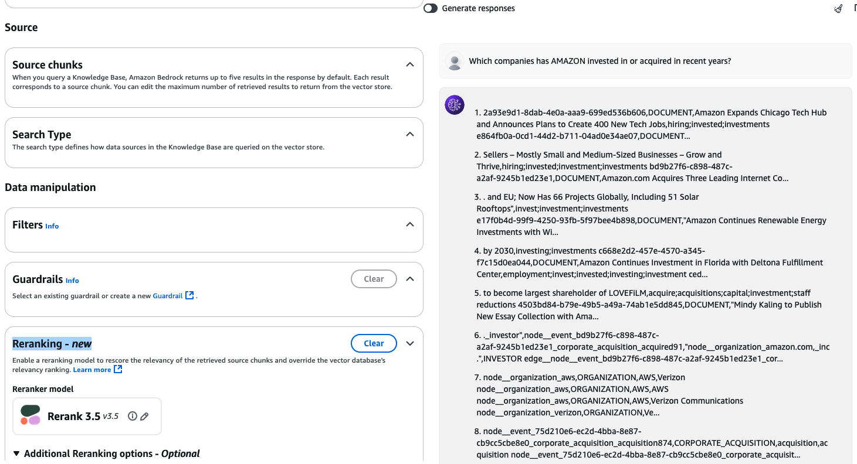Toggle the Generate responses switch
Viewport: 857px width, 464px height.
pos(431,8)
